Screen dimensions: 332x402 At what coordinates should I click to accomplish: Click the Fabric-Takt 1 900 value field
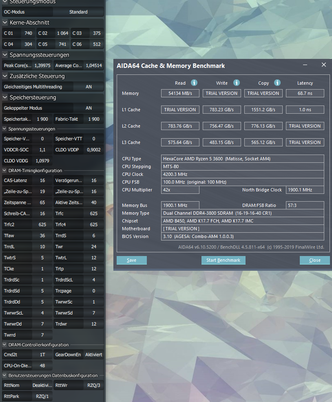(x=94, y=119)
